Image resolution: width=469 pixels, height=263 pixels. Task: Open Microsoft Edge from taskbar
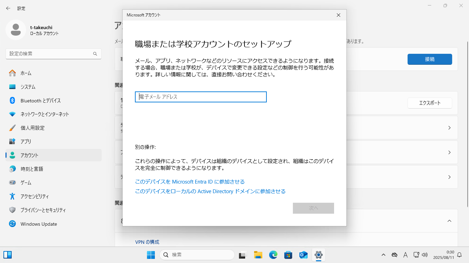[x=273, y=255]
